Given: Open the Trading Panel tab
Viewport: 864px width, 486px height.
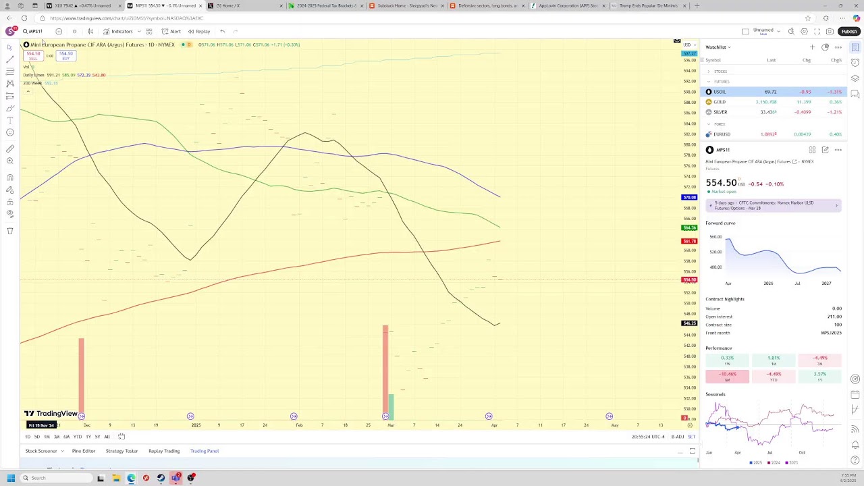Looking at the screenshot, I should [x=205, y=451].
